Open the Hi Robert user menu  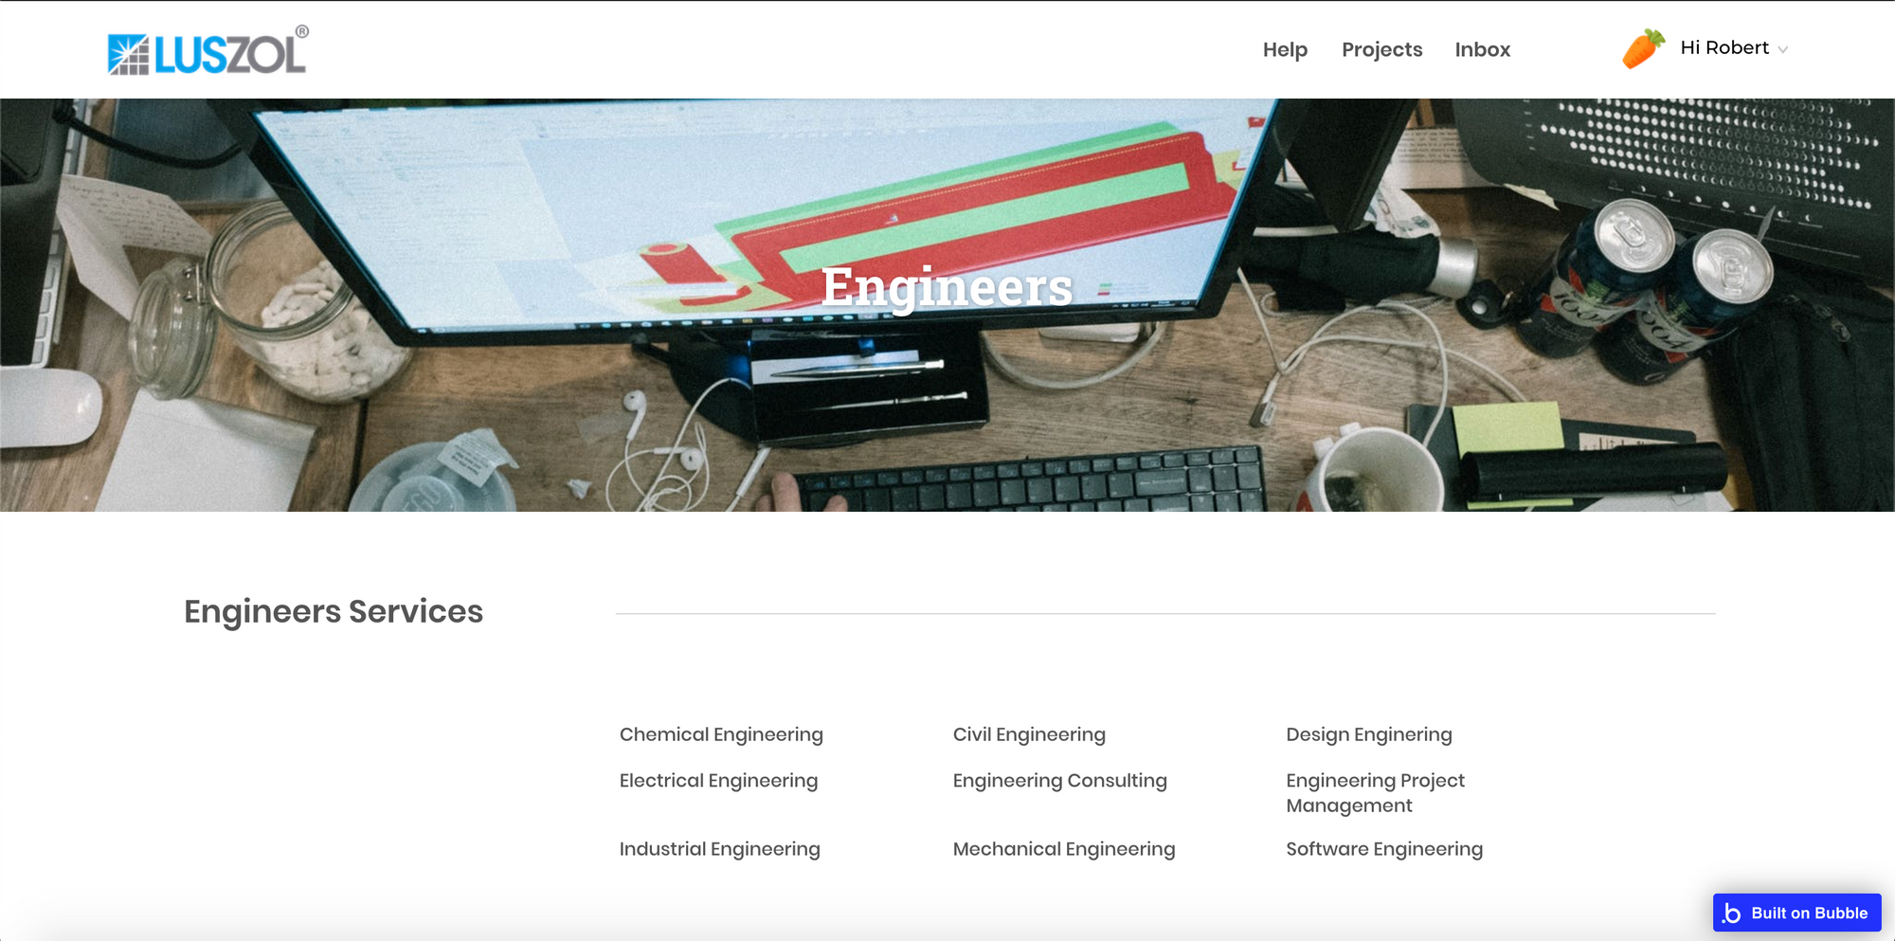(x=1724, y=47)
